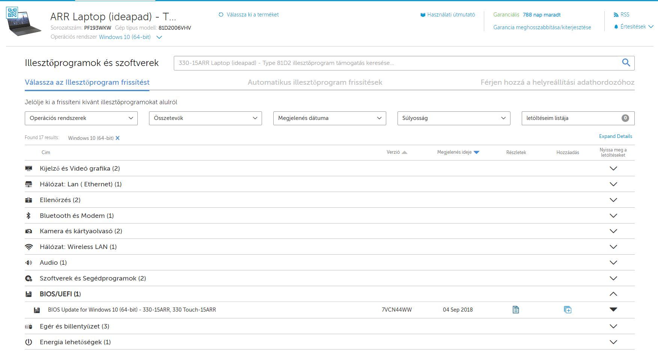Image resolution: width=658 pixels, height=351 pixels.
Task: Click the BIOS/UEFI floppy disk icon
Action: 29,294
